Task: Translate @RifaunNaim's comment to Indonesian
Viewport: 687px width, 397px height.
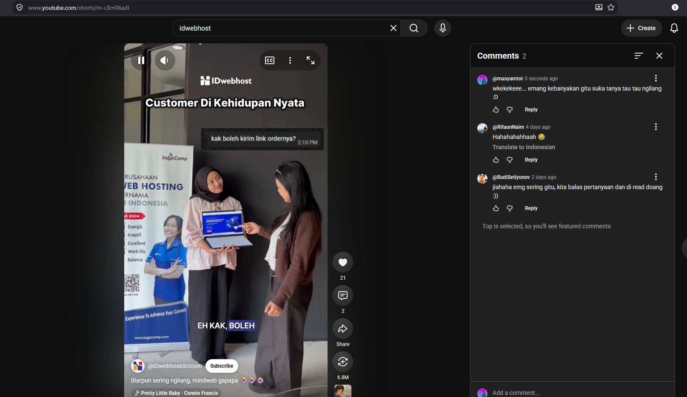Action: coord(524,147)
